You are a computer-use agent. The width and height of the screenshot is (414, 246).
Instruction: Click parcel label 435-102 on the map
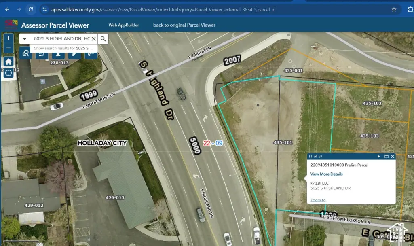tap(372, 103)
